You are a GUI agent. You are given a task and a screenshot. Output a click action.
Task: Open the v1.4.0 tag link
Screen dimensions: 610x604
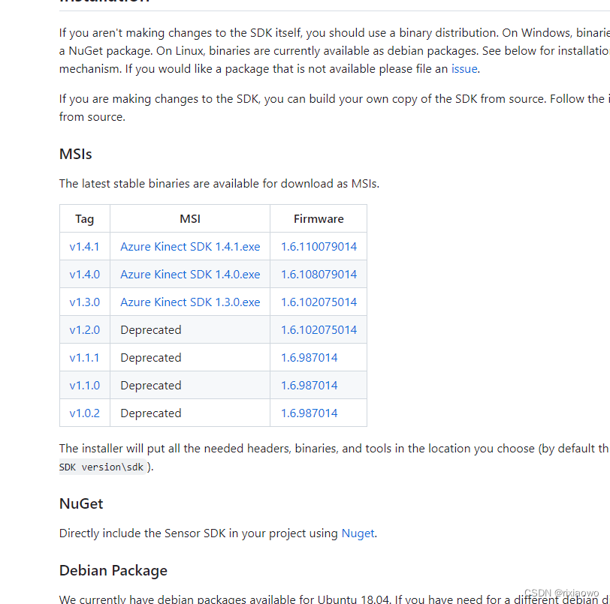(x=84, y=275)
